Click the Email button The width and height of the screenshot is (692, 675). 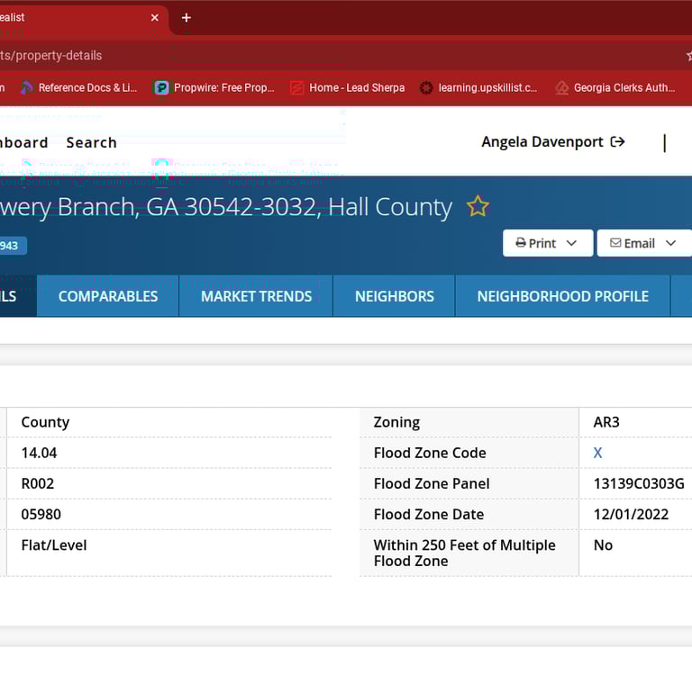click(644, 243)
